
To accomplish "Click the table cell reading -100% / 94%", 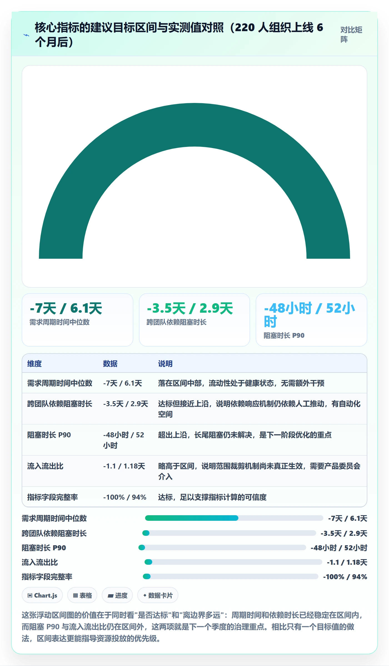I will [125, 497].
